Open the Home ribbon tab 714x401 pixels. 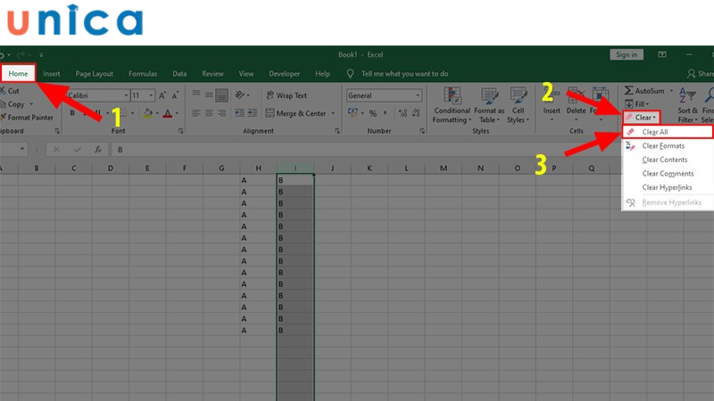[x=18, y=74]
